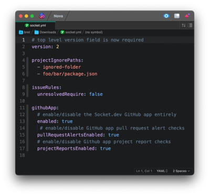
Task: Click the 'foo/bar/package.json' entry
Action: 70,74
